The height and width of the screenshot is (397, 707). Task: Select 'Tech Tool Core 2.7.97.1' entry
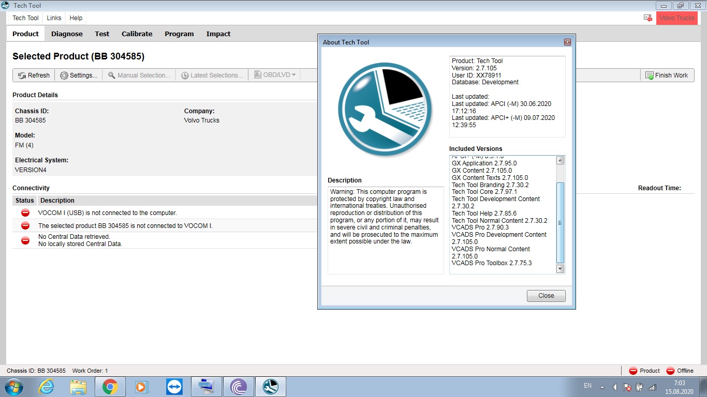[484, 192]
